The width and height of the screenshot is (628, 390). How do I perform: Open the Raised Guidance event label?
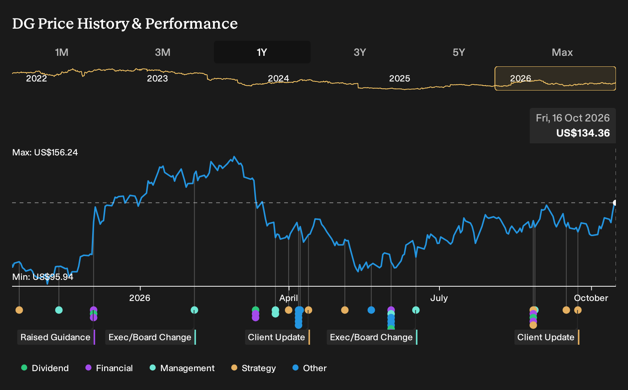(x=56, y=337)
